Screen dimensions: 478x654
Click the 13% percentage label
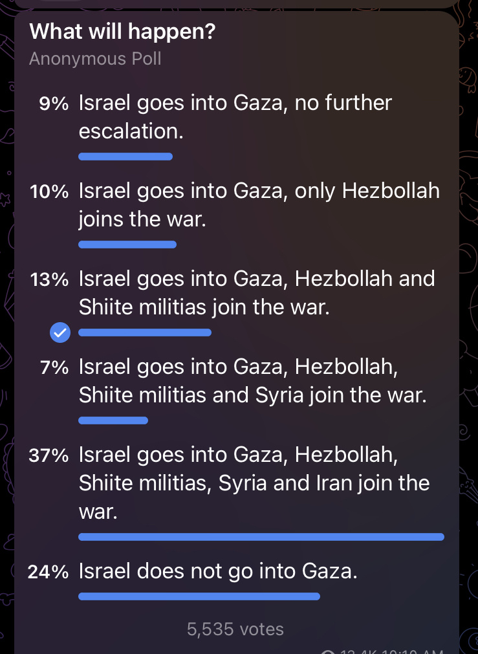49,279
